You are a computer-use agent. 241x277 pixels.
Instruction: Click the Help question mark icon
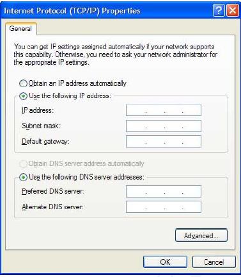pyautogui.click(x=219, y=10)
